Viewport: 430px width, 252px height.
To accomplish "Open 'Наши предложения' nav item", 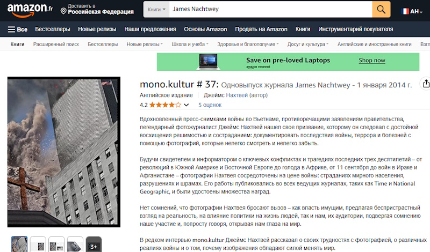I will click(x=150, y=29).
